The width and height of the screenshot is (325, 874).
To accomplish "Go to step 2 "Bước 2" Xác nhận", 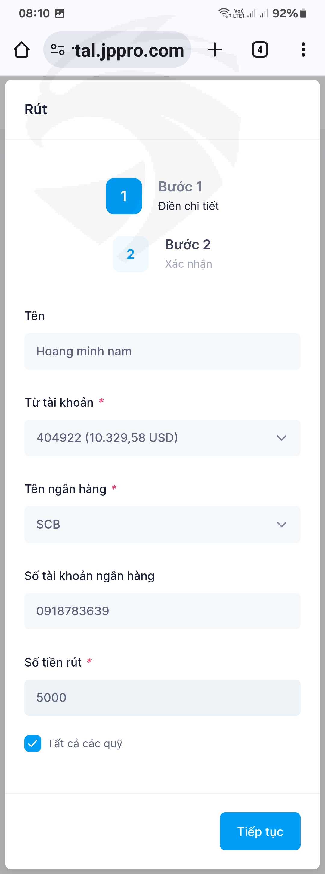I will click(x=131, y=254).
